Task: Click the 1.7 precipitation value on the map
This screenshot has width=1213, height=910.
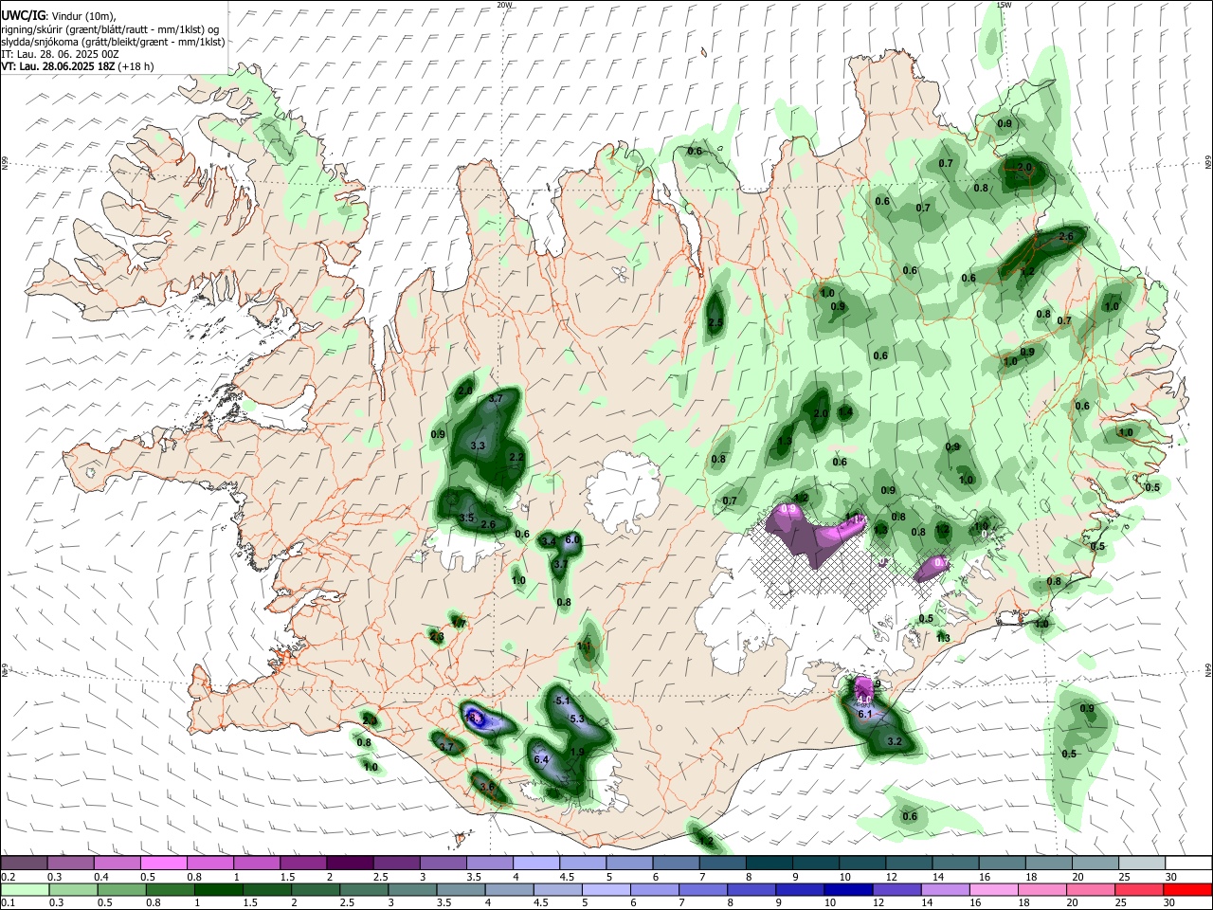Action: pos(459,623)
